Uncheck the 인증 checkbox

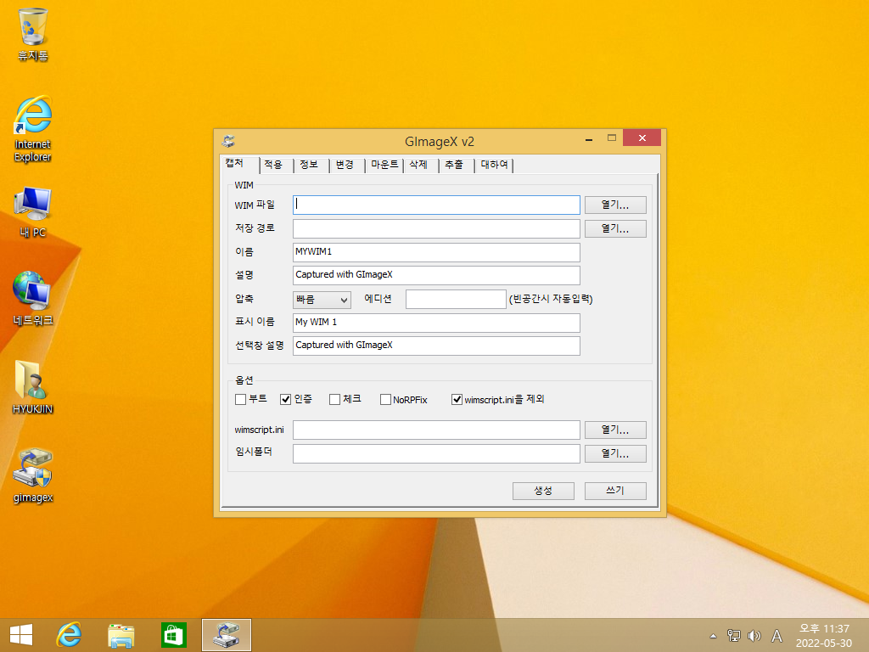pyautogui.click(x=285, y=399)
